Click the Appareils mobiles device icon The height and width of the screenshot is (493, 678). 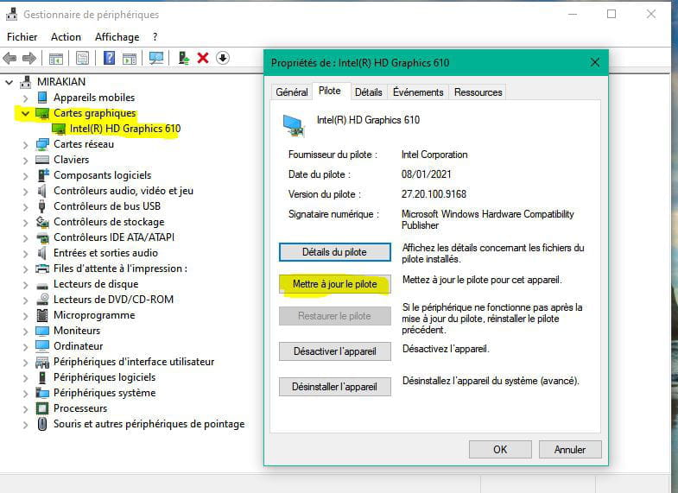42,98
